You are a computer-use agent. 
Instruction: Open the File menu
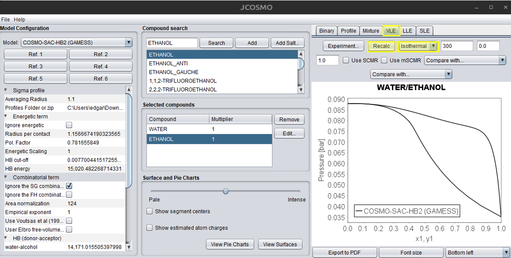pyautogui.click(x=6, y=19)
